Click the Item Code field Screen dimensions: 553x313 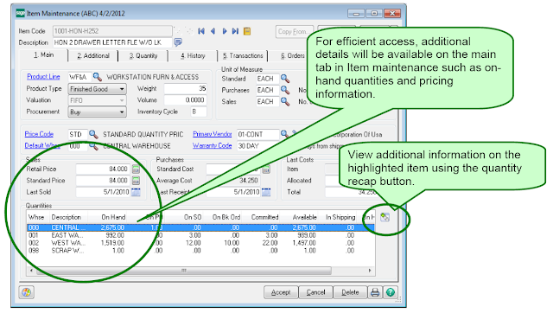[x=112, y=31]
